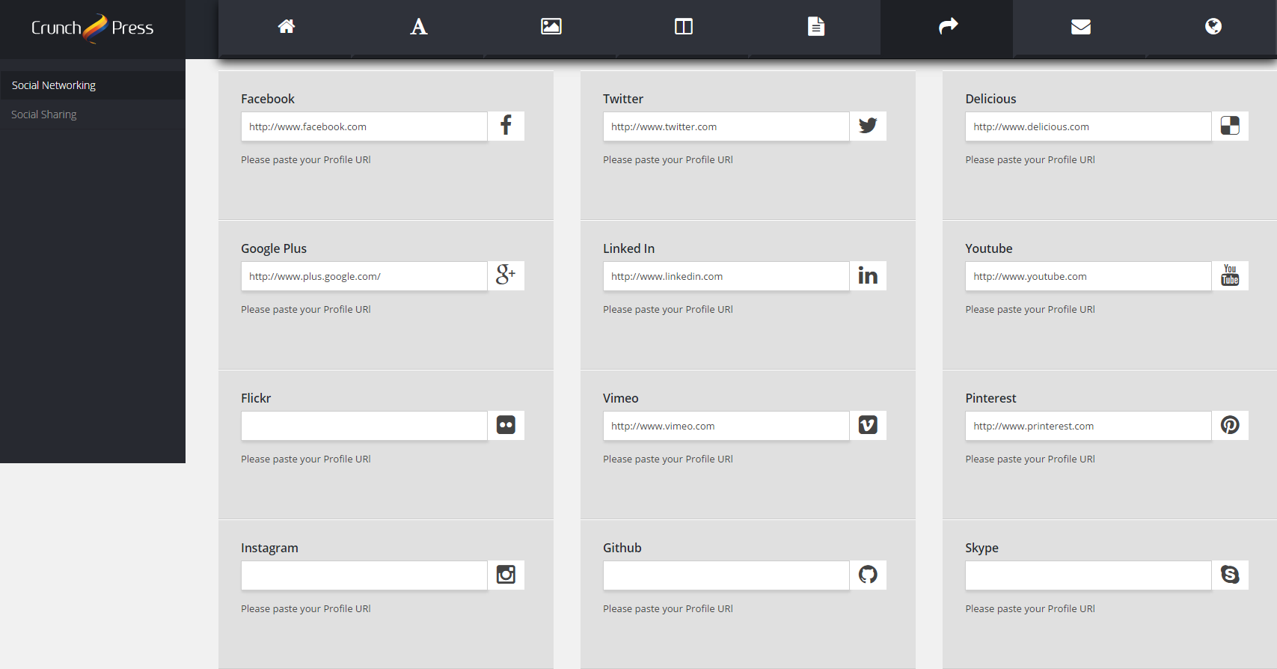This screenshot has height=669, width=1277.
Task: Click the 'Google Plus' heading label
Action: click(274, 248)
